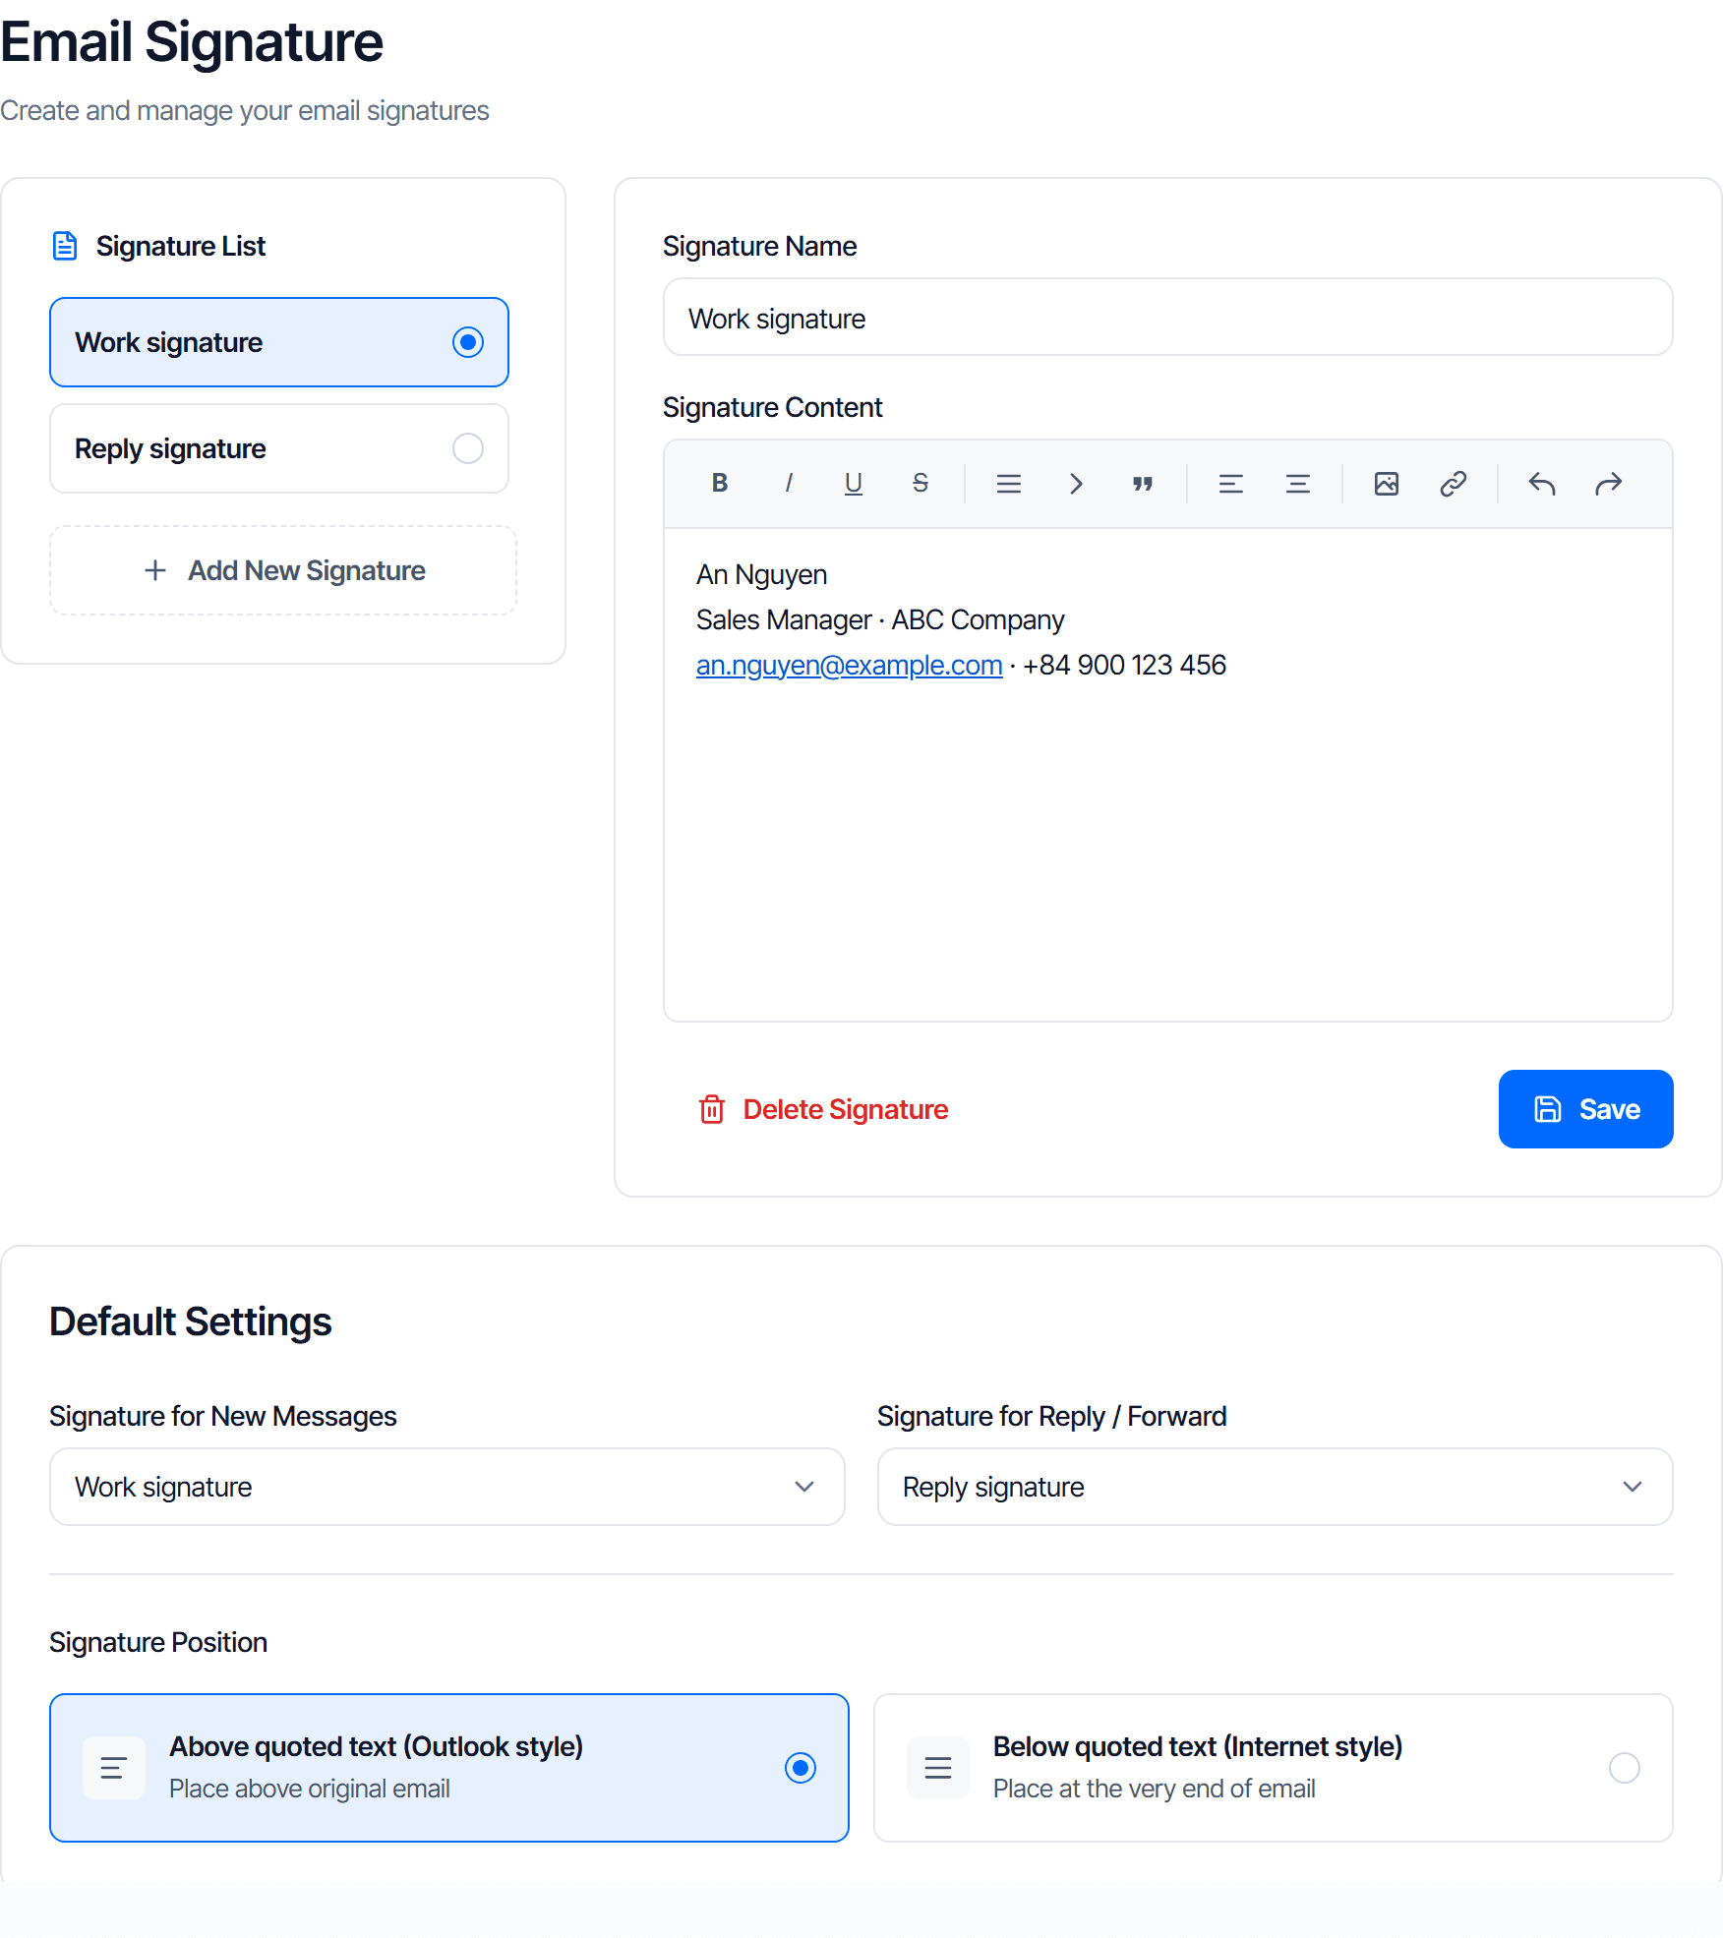Click the Internet style position icon
This screenshot has width=1723, height=1938.
938,1768
